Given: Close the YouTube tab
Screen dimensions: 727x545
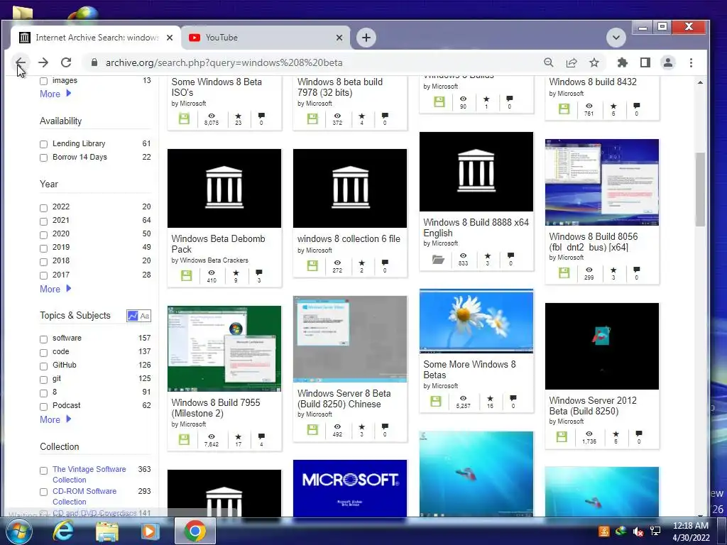Looking at the screenshot, I should [x=339, y=38].
